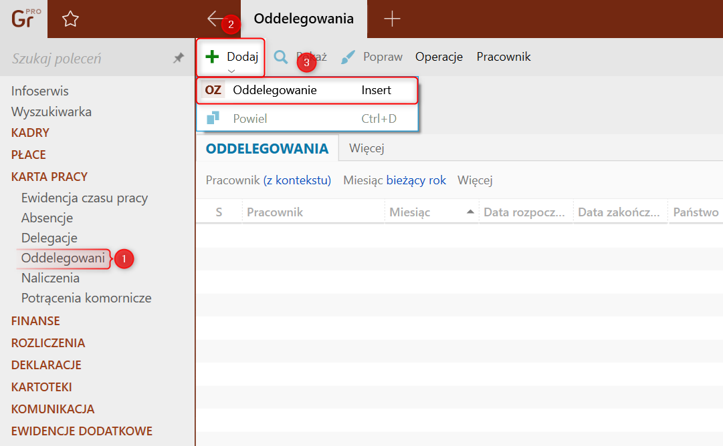Pin the command search panel
Screen dimensions: 723x446
point(179,58)
